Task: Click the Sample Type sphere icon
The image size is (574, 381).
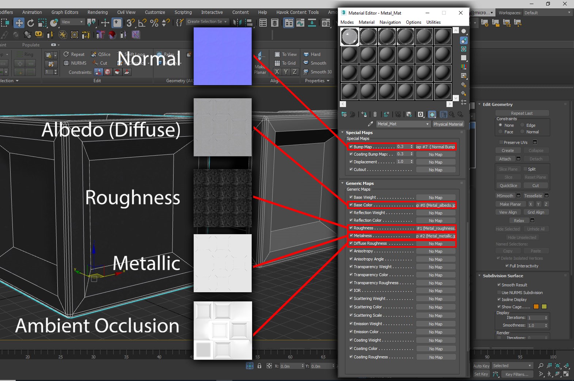Action: click(x=464, y=31)
